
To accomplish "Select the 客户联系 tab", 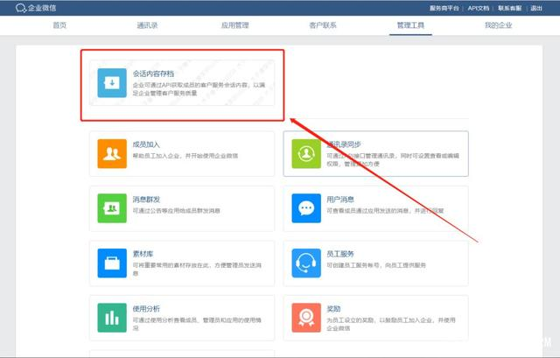I will (323, 25).
